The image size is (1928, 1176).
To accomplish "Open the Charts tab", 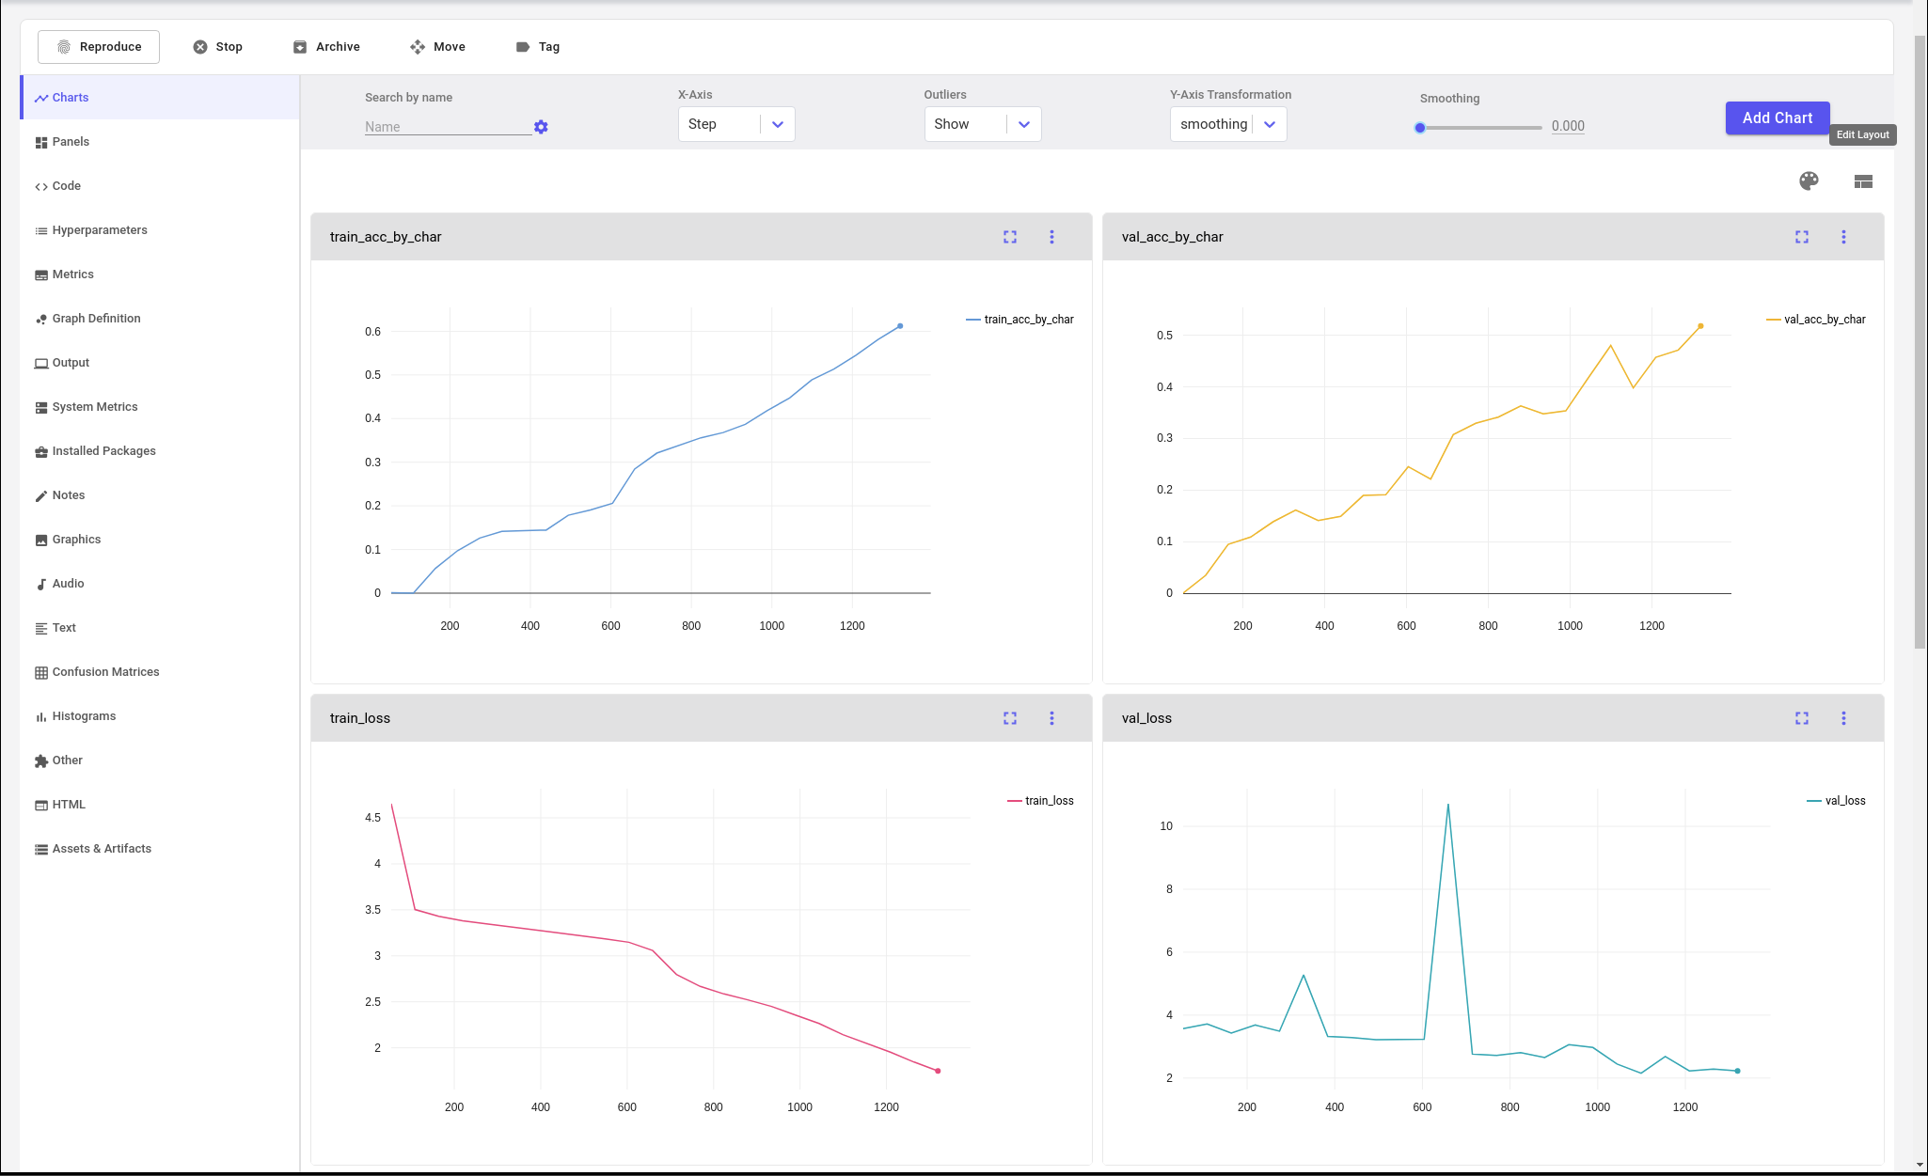I will 160,98.
